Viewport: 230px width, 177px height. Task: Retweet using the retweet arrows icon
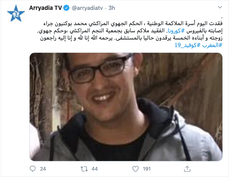tap(84, 169)
